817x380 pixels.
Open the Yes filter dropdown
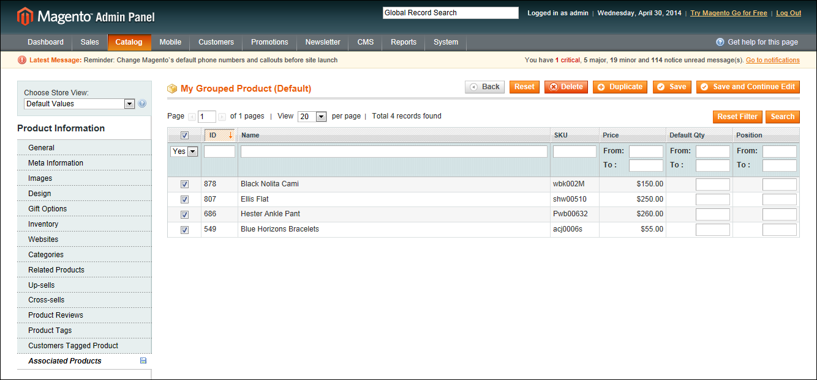(184, 152)
